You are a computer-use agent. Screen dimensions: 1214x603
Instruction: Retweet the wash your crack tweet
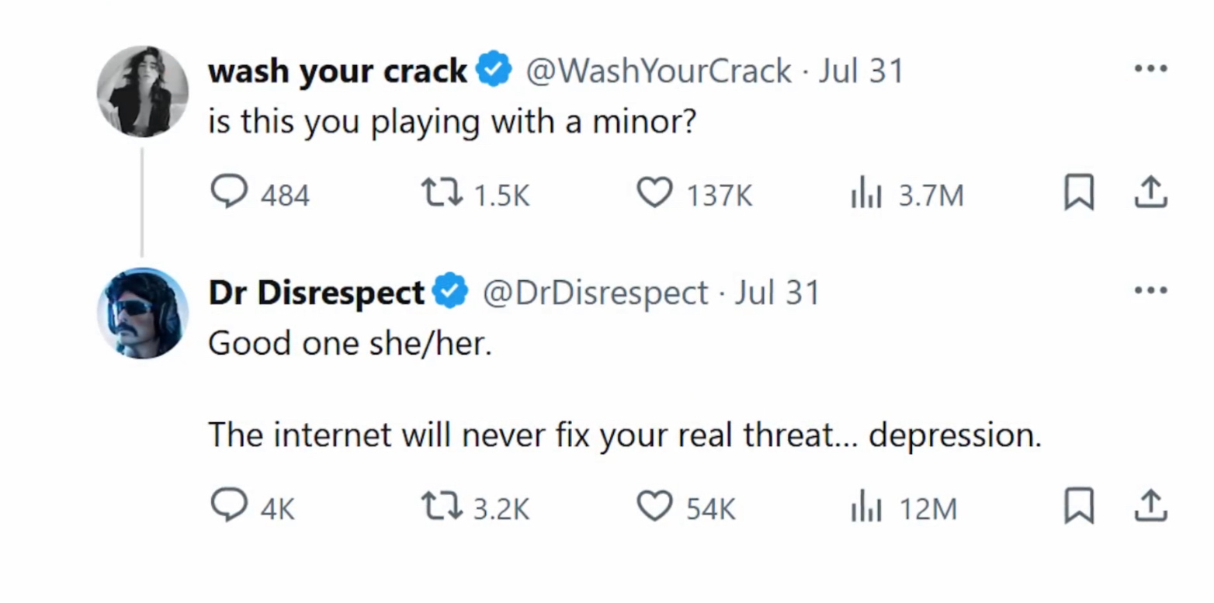pyautogui.click(x=439, y=192)
